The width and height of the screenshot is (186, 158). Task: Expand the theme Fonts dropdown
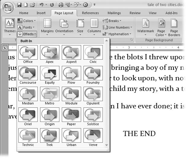26,27
